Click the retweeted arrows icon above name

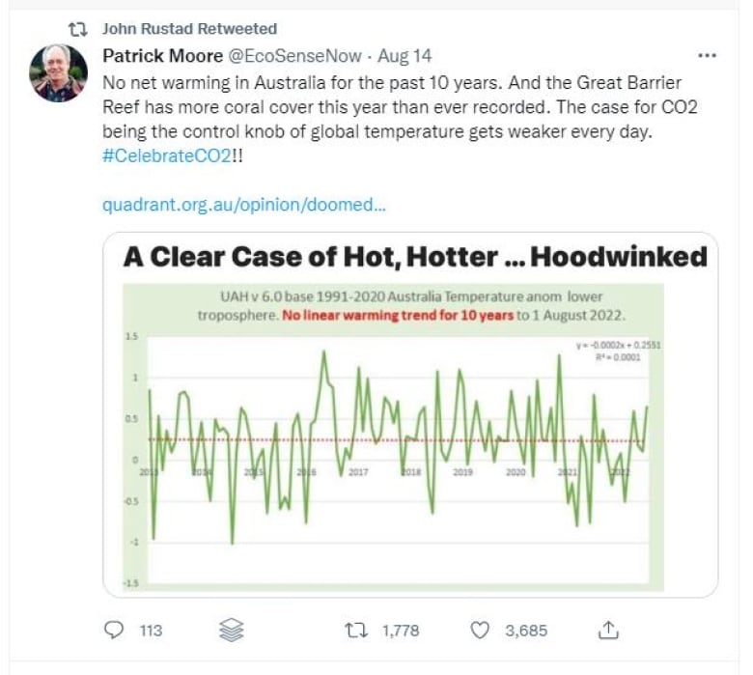[x=78, y=29]
